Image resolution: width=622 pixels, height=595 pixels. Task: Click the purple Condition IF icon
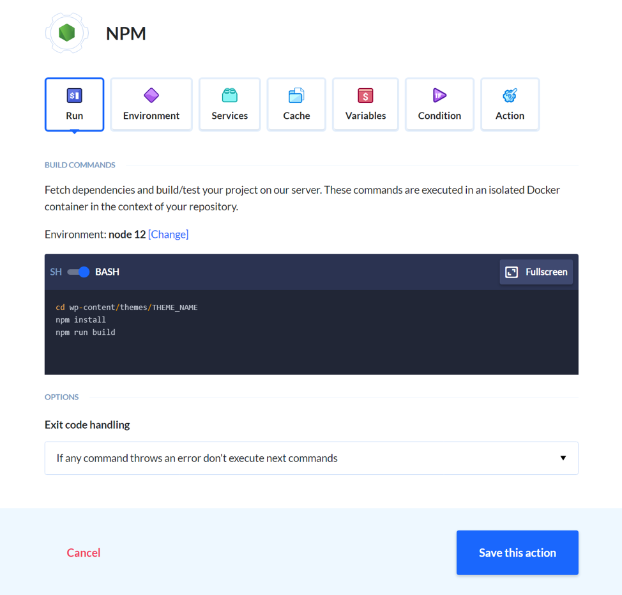[439, 96]
